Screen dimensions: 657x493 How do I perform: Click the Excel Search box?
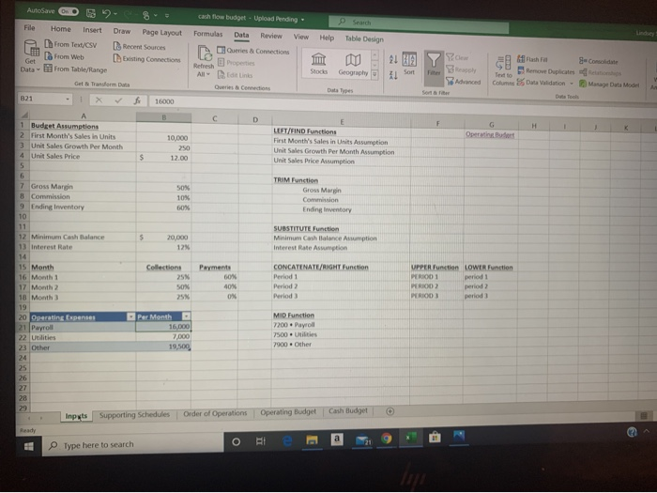pyautogui.click(x=419, y=24)
